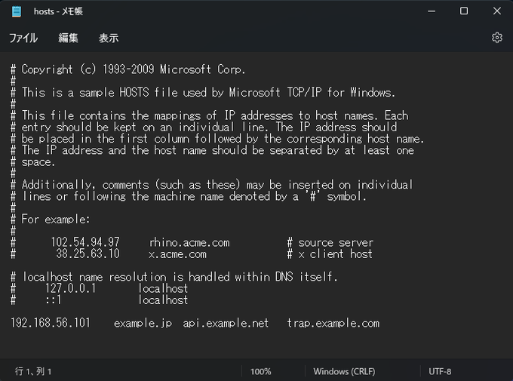Click the 行 1、列 1 cursor position indicator
The image size is (513, 381).
(33, 371)
